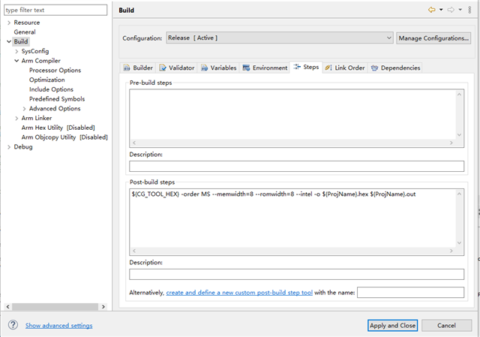Expand Advanced Options in the tree
480x337 pixels.
pyautogui.click(x=24, y=109)
